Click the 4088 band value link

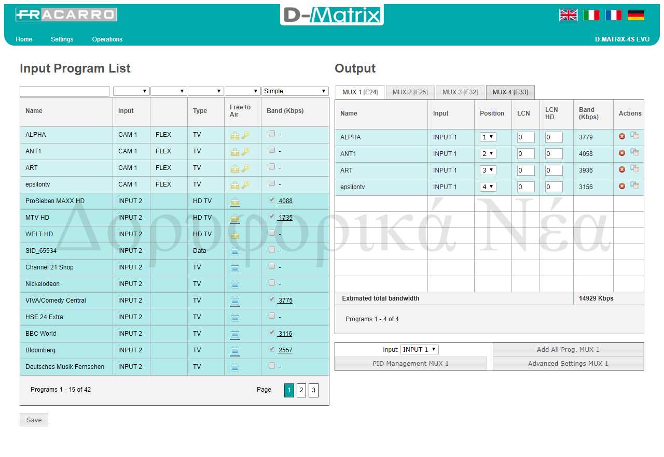(x=285, y=201)
